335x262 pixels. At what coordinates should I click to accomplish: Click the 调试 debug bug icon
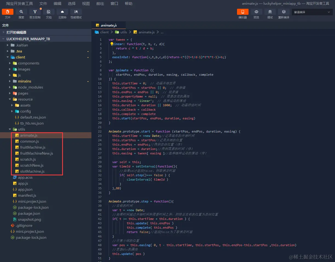pyautogui.click(x=270, y=12)
